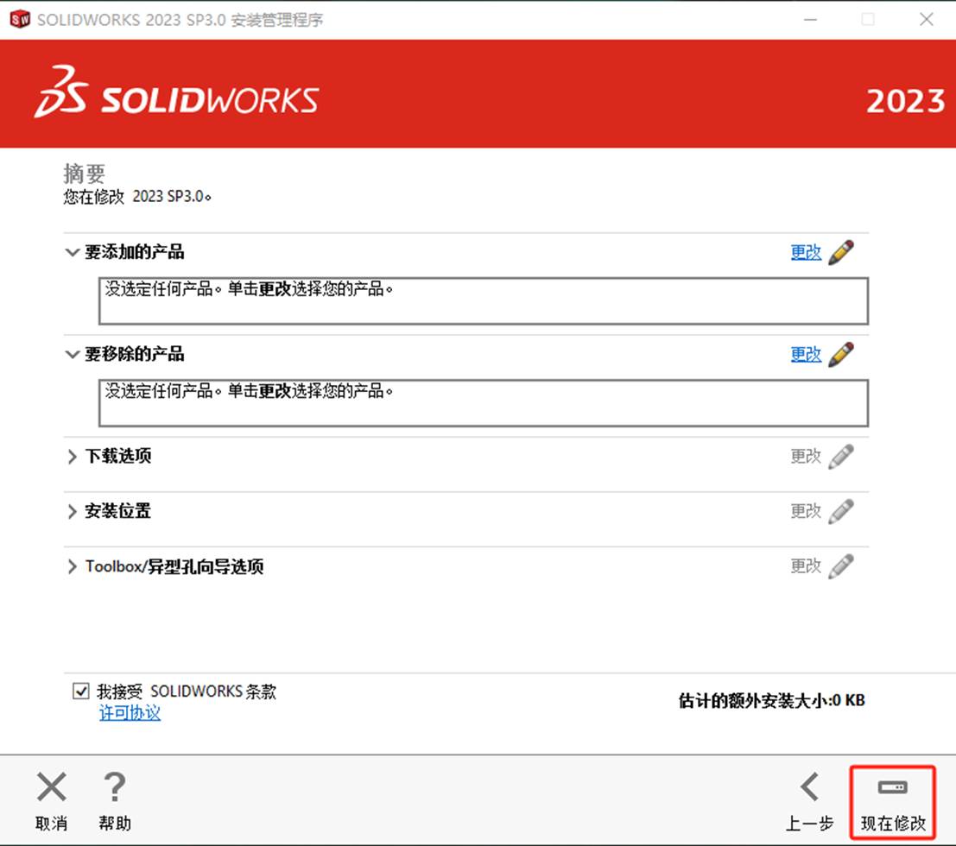Click the SOLIDWORKS title bar app icon
The width and height of the screenshot is (956, 846).
tap(20, 20)
